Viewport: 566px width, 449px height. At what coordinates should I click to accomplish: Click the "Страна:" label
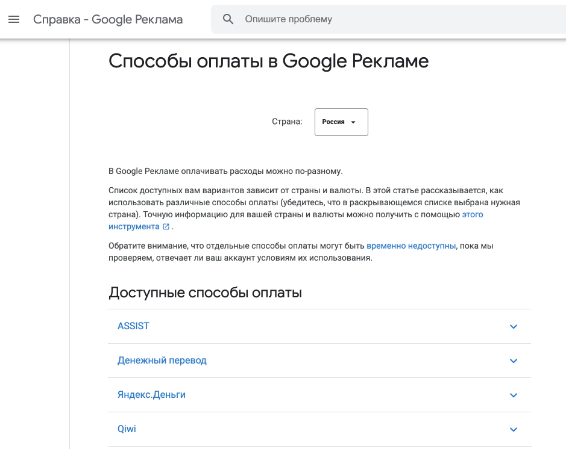[x=287, y=122]
